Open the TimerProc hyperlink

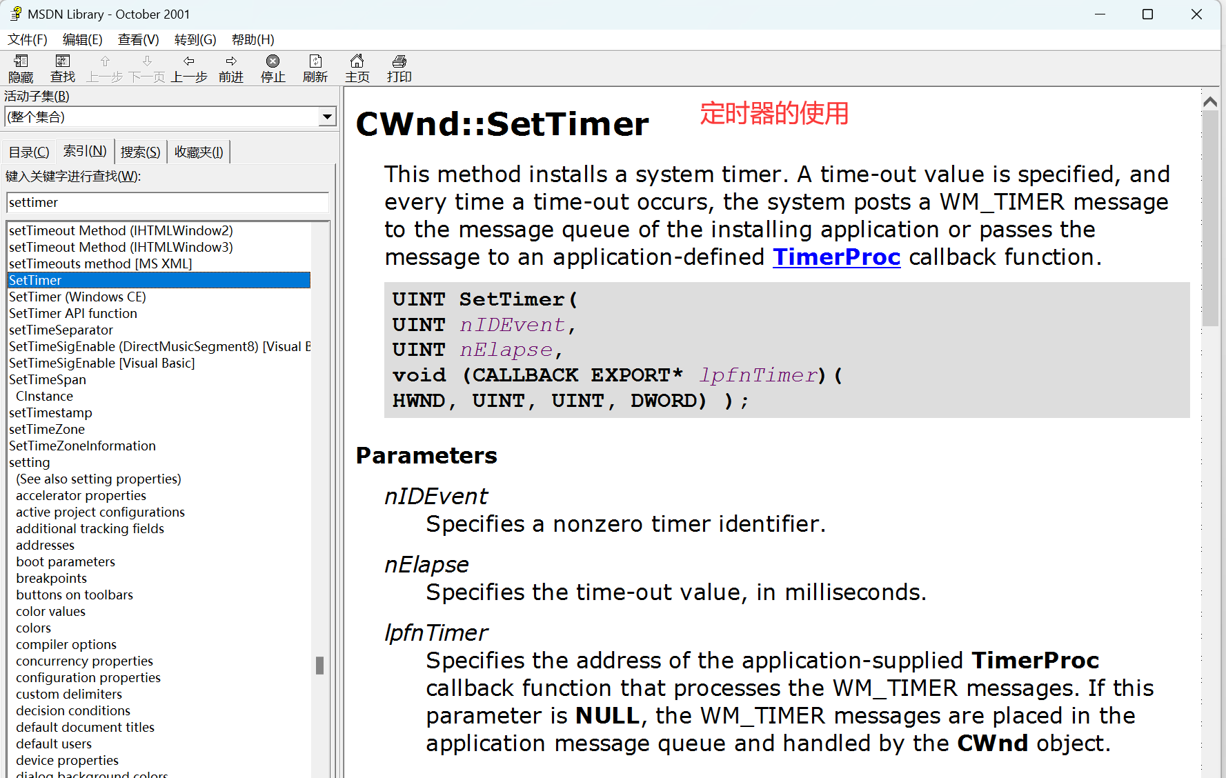coord(837,257)
